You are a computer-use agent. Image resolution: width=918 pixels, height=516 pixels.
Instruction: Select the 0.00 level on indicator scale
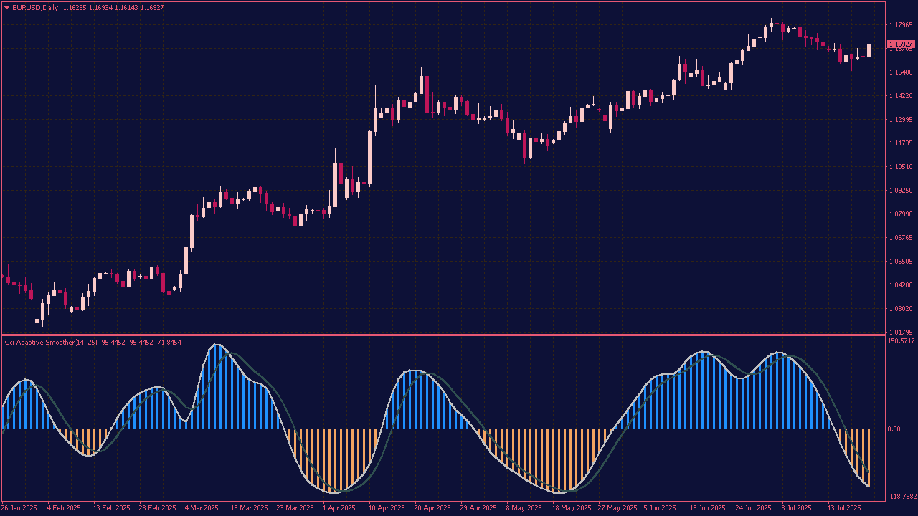coord(894,429)
